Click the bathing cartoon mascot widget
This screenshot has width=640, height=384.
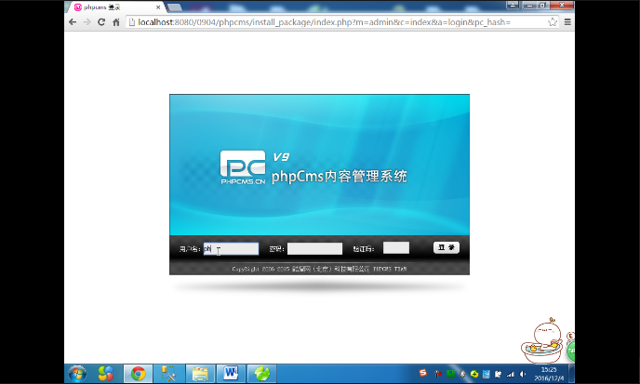click(540, 340)
